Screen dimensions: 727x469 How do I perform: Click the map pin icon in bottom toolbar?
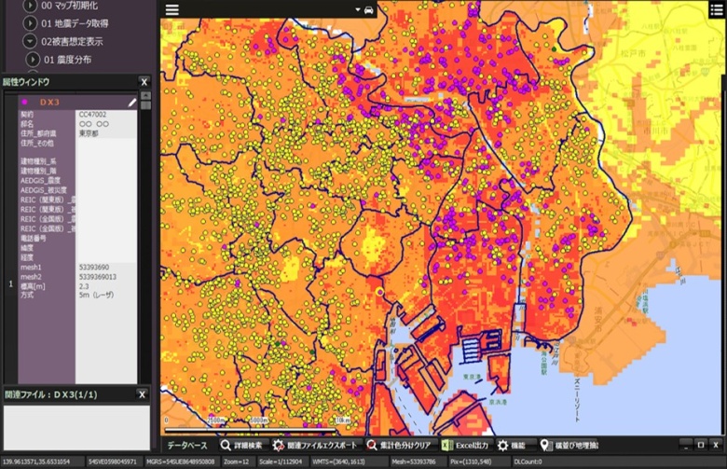(x=546, y=446)
